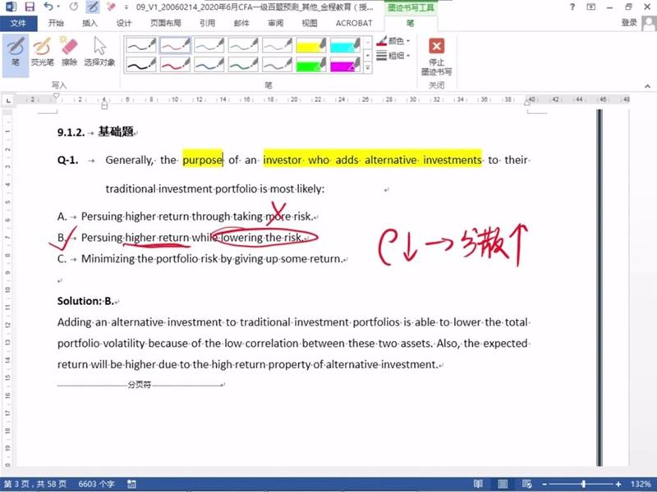Click the Save icon in the title bar
657x492 pixels.
point(30,7)
